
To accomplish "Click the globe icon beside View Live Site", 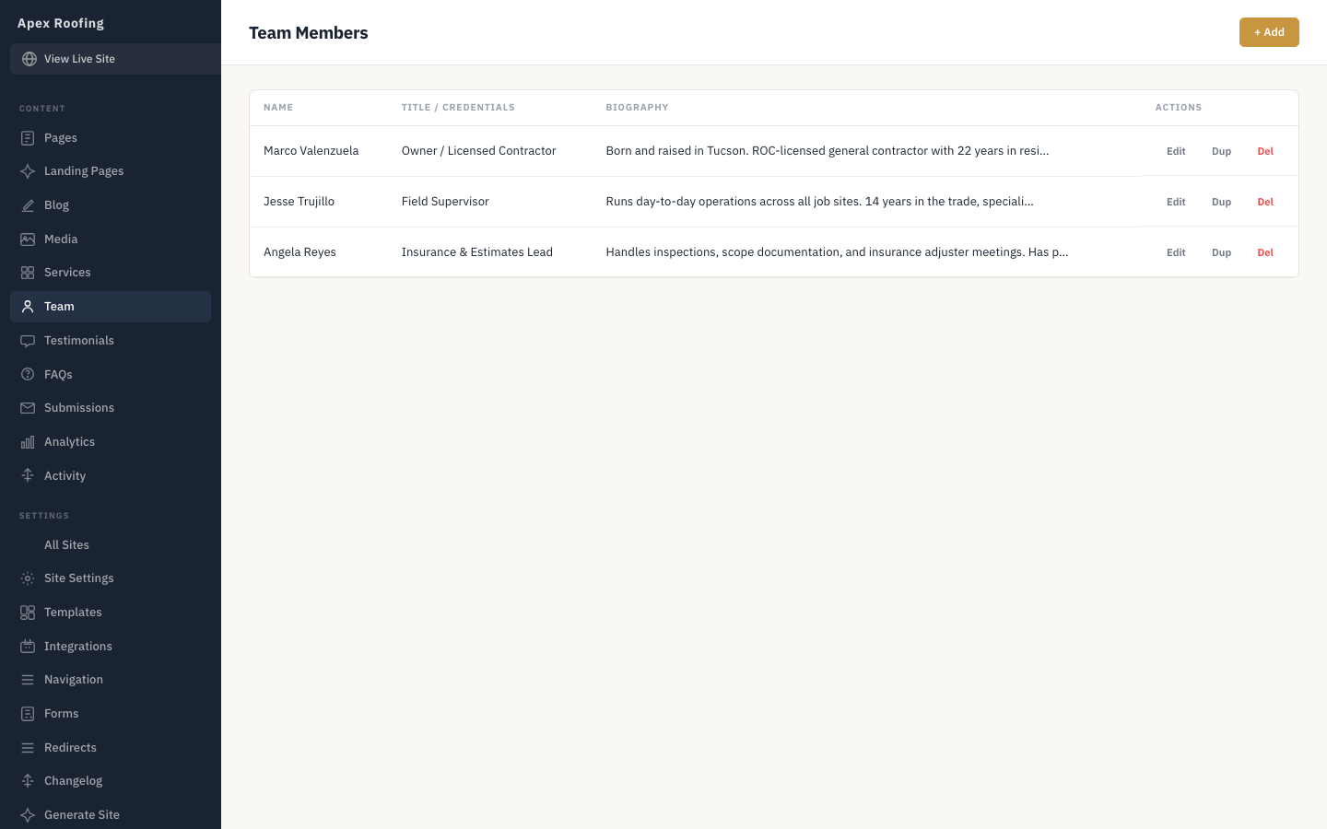I will coord(29,59).
